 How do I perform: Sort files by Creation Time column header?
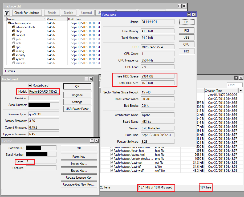click(221, 91)
